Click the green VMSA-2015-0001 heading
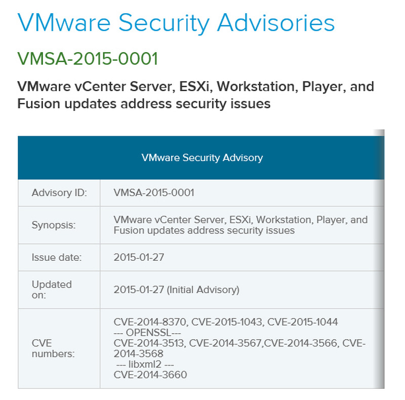This screenshot has width=405, height=400. click(x=88, y=59)
